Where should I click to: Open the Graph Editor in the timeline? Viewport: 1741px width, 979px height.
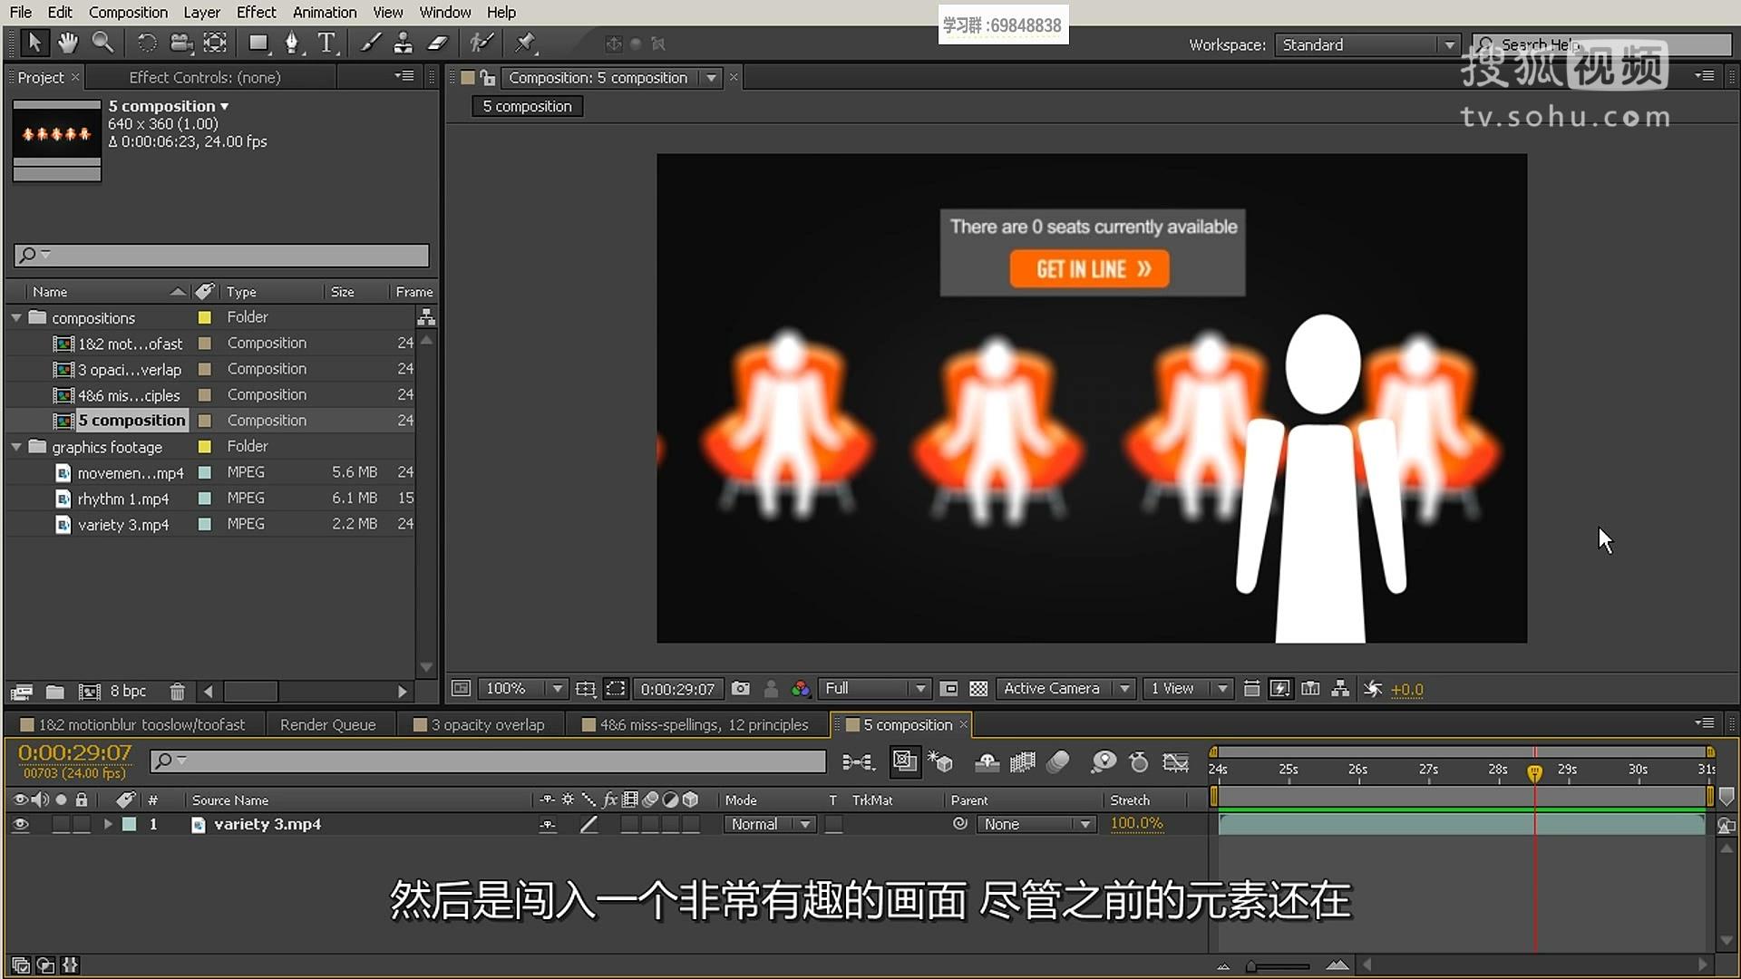coord(1176,763)
